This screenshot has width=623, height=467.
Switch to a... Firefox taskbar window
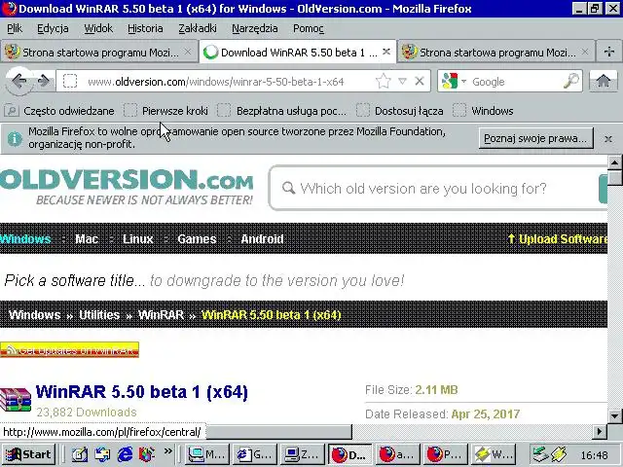pos(397,454)
